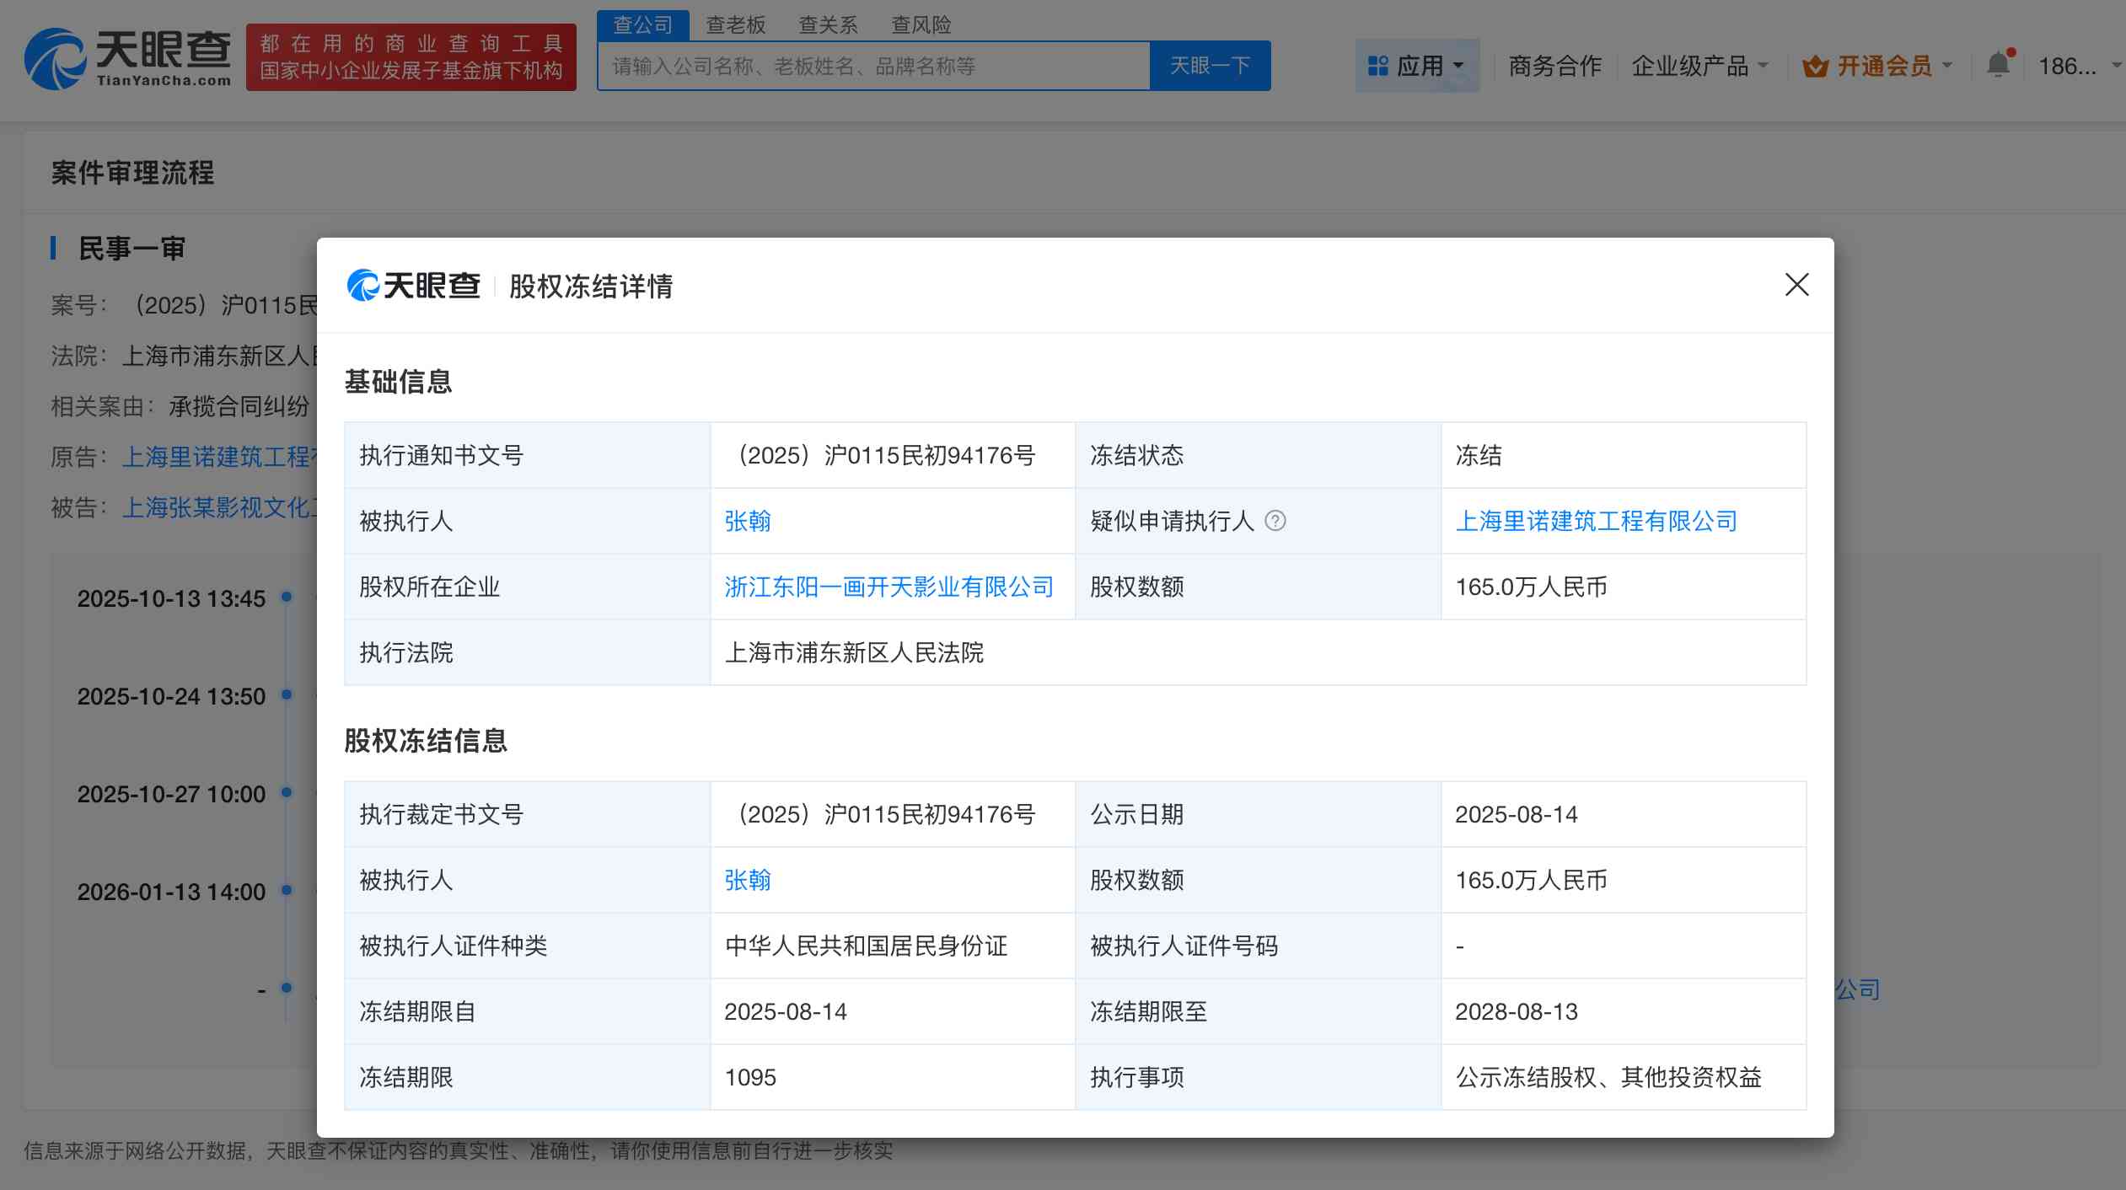This screenshot has height=1190, width=2126.
Task: Close the 股权冻结详情 dialog
Action: click(1797, 285)
